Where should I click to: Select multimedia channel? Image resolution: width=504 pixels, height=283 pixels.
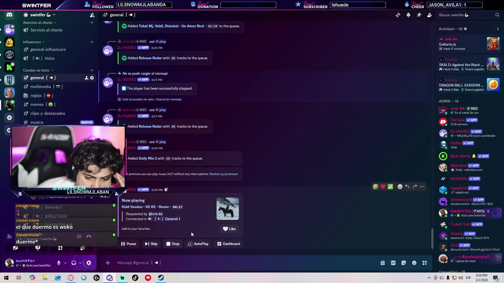58,87
